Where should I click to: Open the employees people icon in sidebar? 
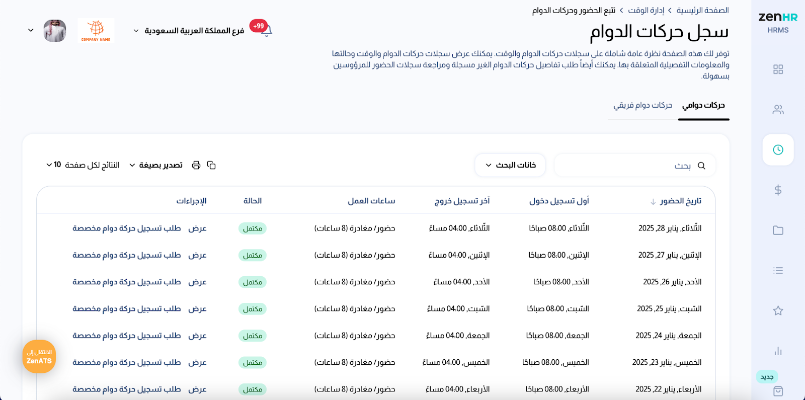(x=778, y=110)
